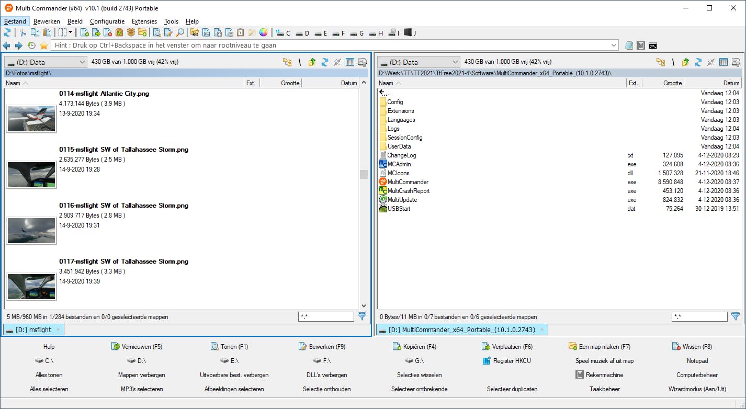Click the calculator icon beside address bar
This screenshot has height=409, width=746.
(640, 46)
